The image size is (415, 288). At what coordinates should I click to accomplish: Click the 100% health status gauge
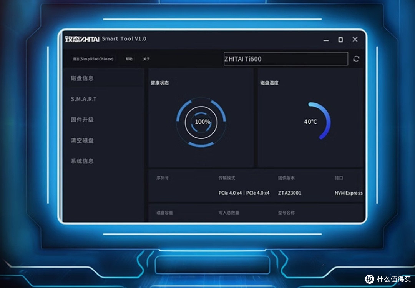tap(201, 122)
